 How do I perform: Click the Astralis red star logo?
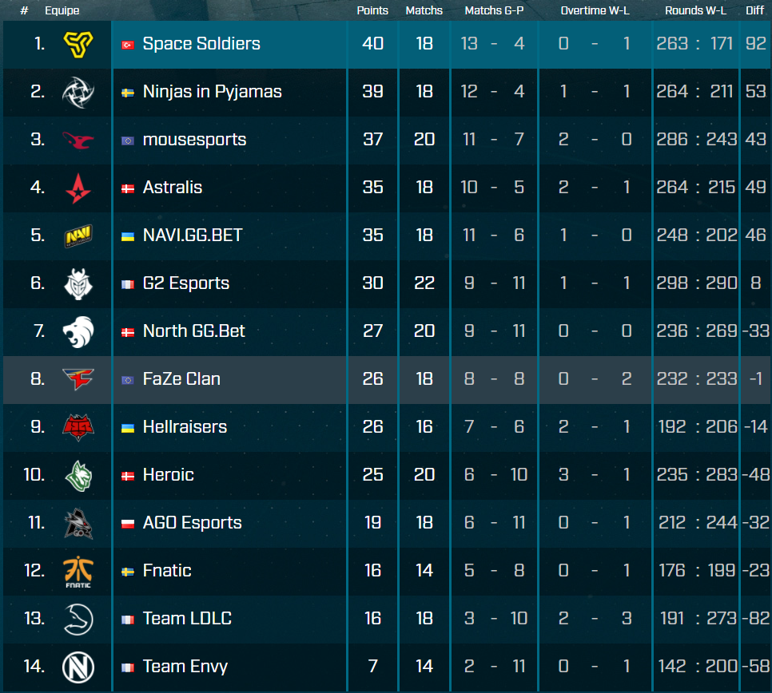coord(78,188)
